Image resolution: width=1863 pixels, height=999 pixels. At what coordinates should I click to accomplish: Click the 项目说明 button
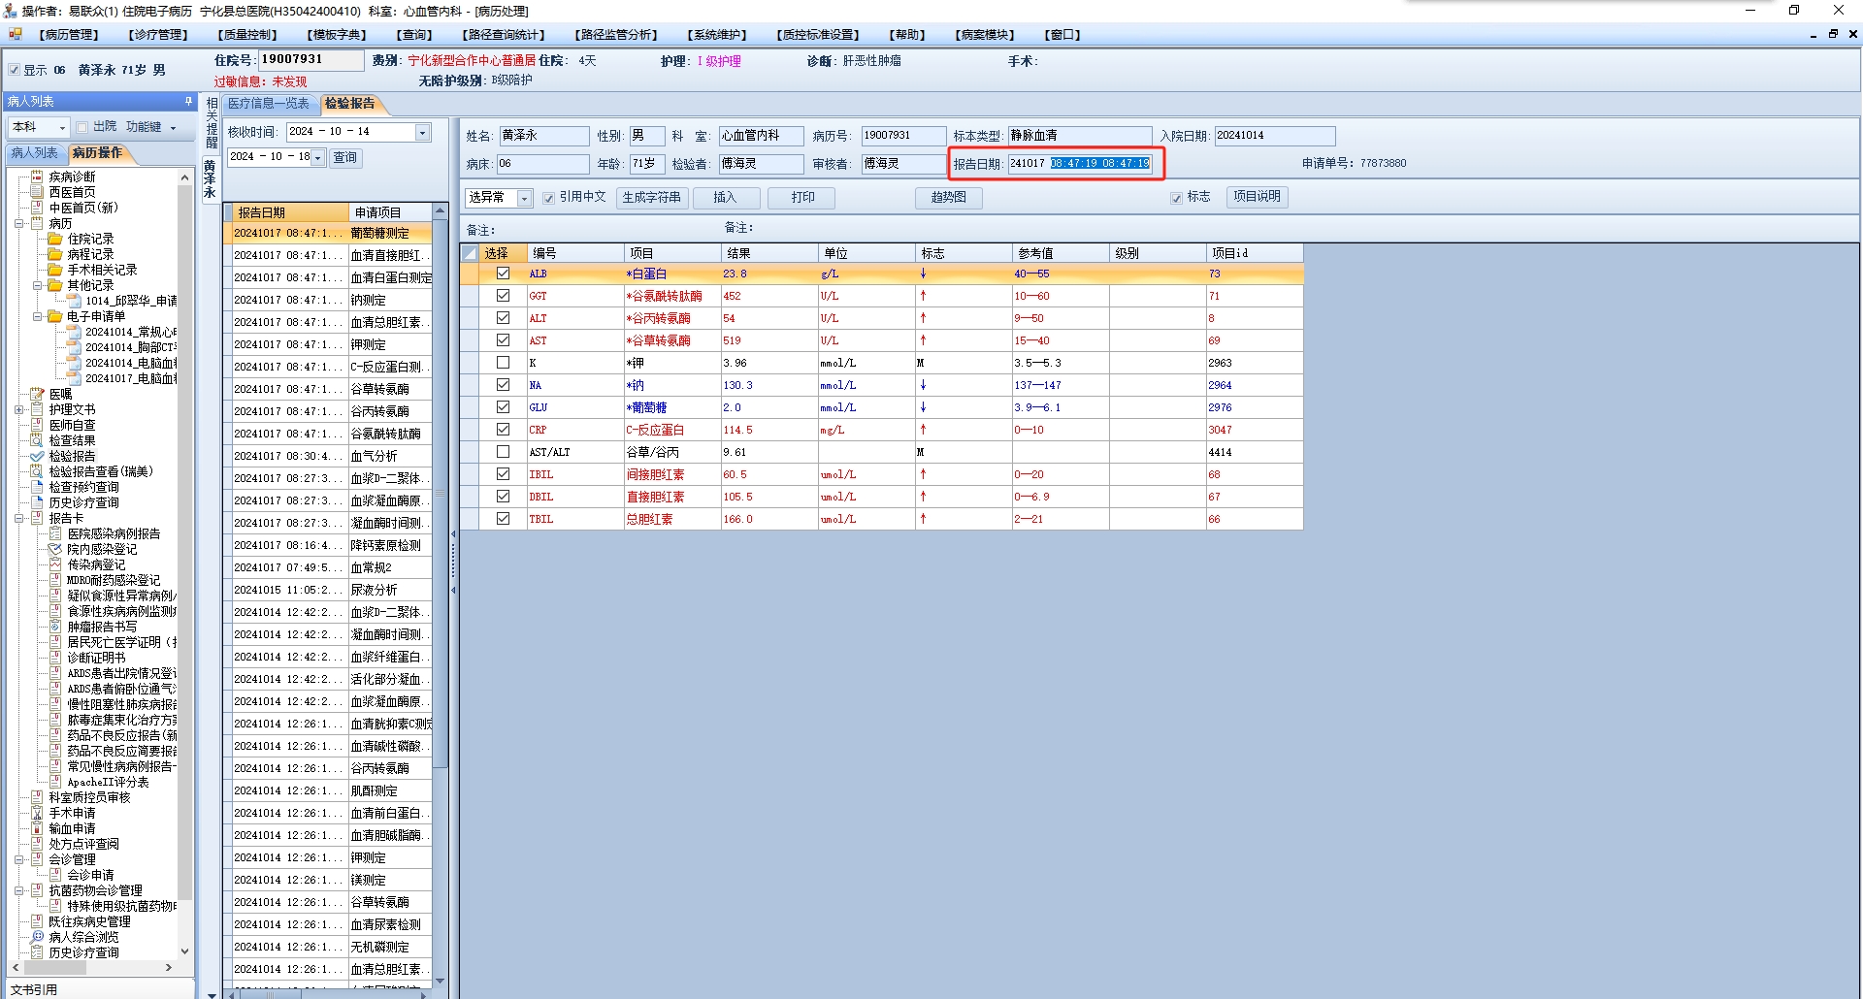tap(1258, 197)
